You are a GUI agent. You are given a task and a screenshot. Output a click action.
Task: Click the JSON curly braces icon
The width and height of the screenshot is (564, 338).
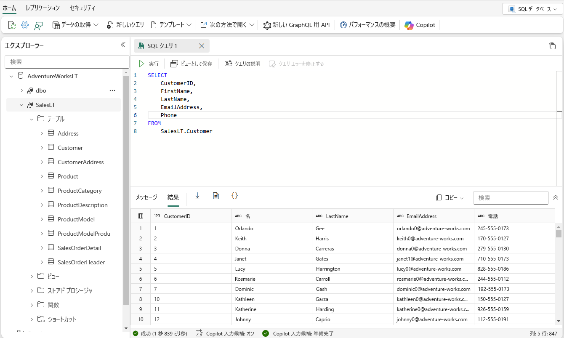tap(235, 196)
